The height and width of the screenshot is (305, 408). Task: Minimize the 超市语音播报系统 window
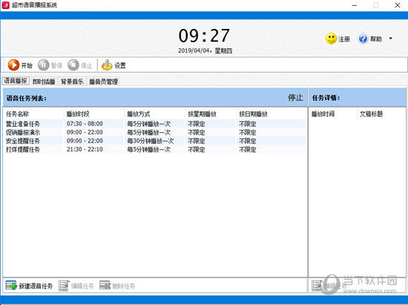pyautogui.click(x=355, y=5)
